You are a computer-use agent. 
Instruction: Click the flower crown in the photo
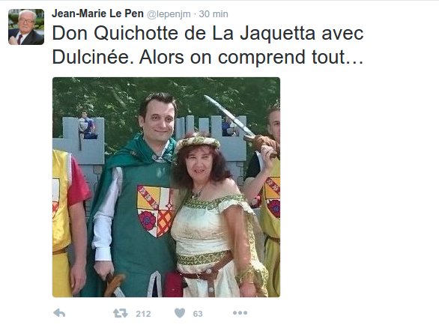click(x=198, y=142)
